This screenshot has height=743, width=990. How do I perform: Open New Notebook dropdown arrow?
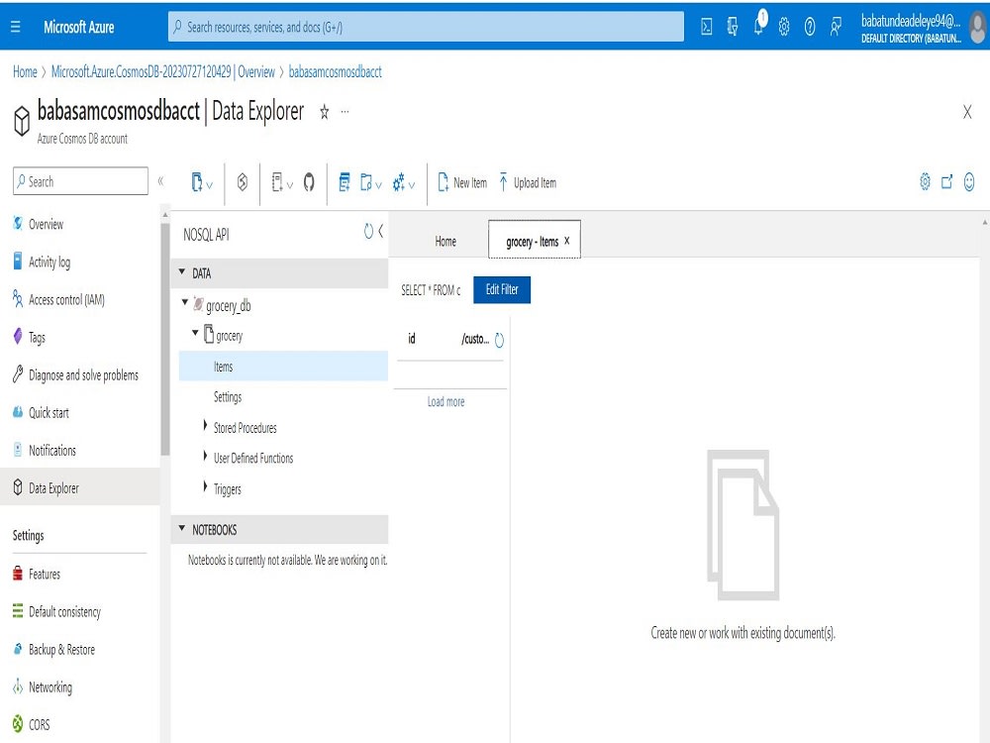tap(290, 185)
